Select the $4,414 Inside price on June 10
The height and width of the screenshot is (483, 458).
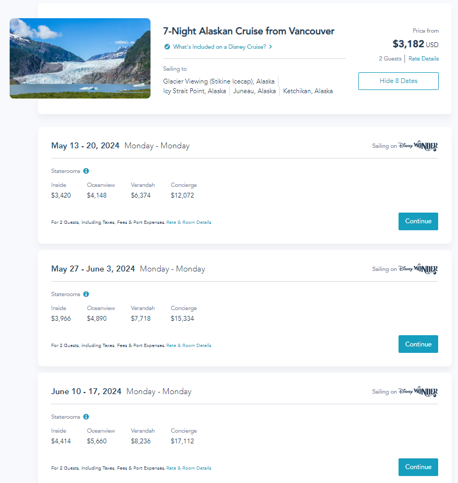[x=61, y=441]
